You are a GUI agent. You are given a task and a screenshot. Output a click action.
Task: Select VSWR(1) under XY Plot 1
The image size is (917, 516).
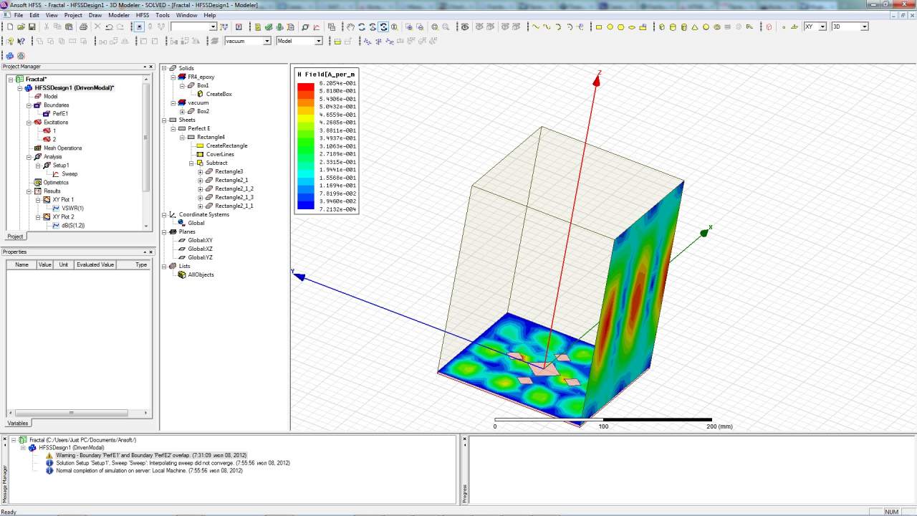coord(72,208)
